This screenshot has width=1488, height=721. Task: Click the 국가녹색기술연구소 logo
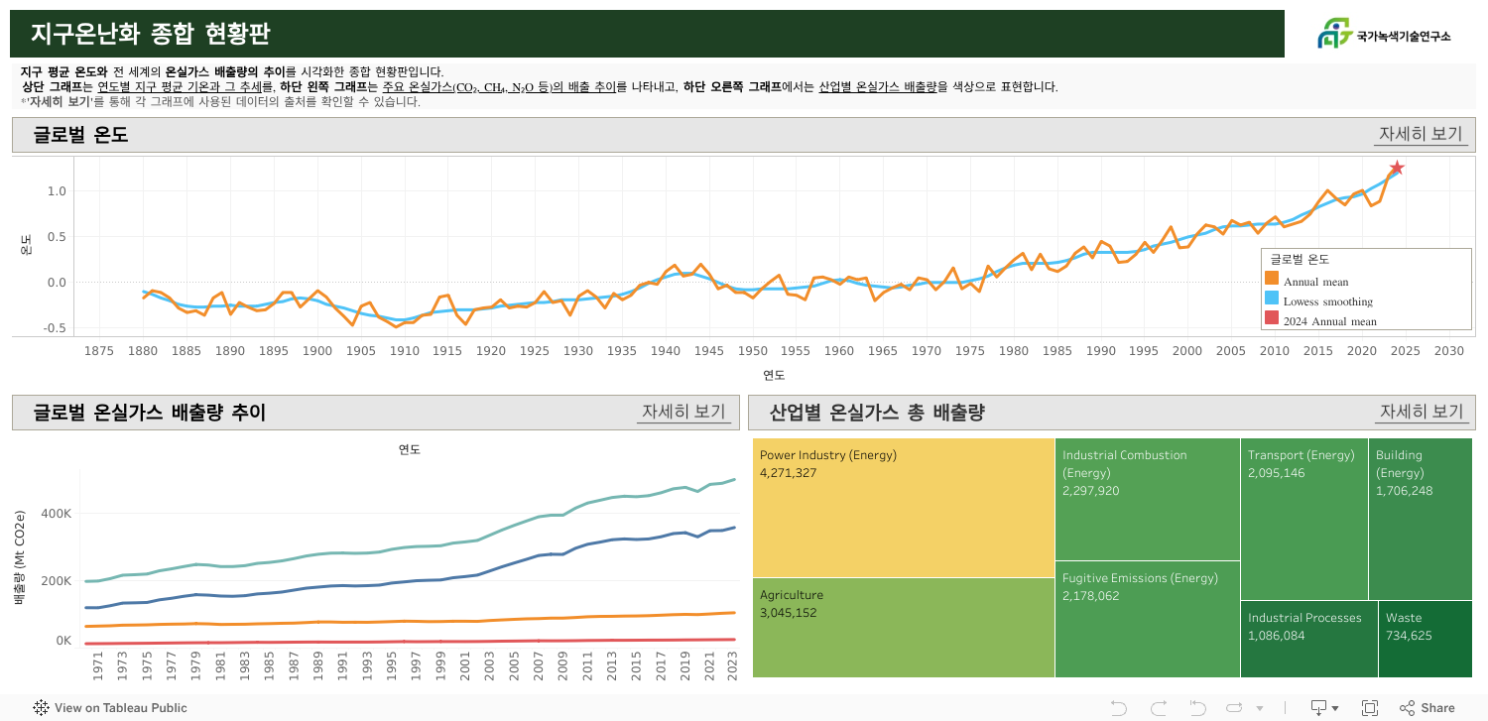coord(1384,35)
